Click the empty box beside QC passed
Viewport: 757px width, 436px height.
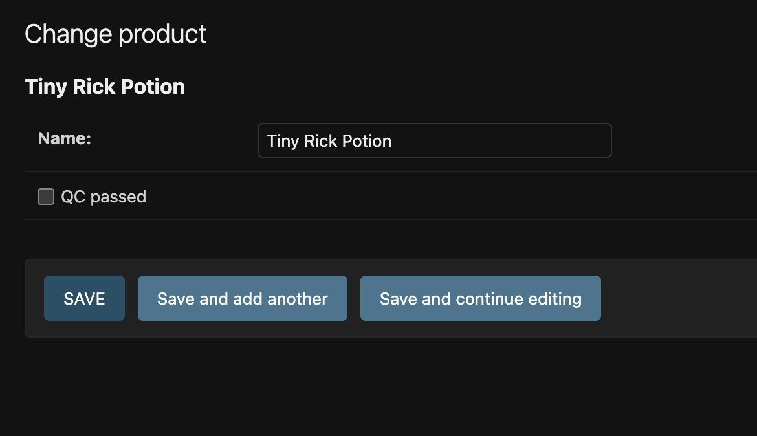click(46, 197)
